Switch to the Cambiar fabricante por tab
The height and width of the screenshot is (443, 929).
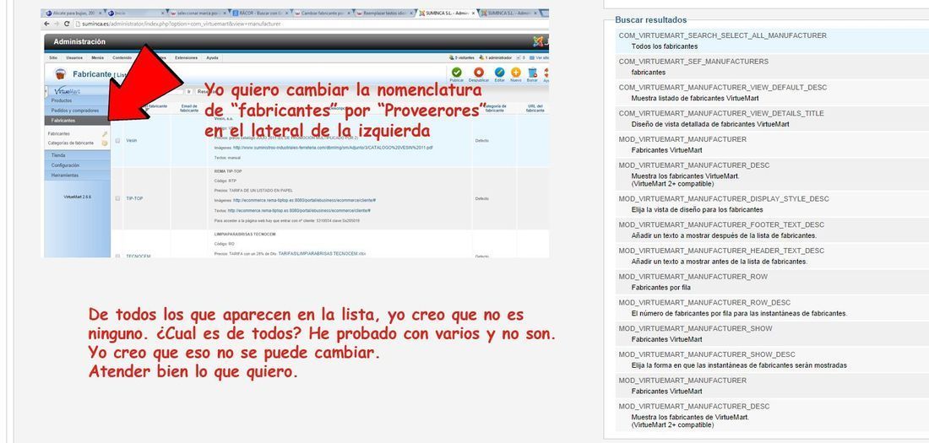tap(323, 13)
